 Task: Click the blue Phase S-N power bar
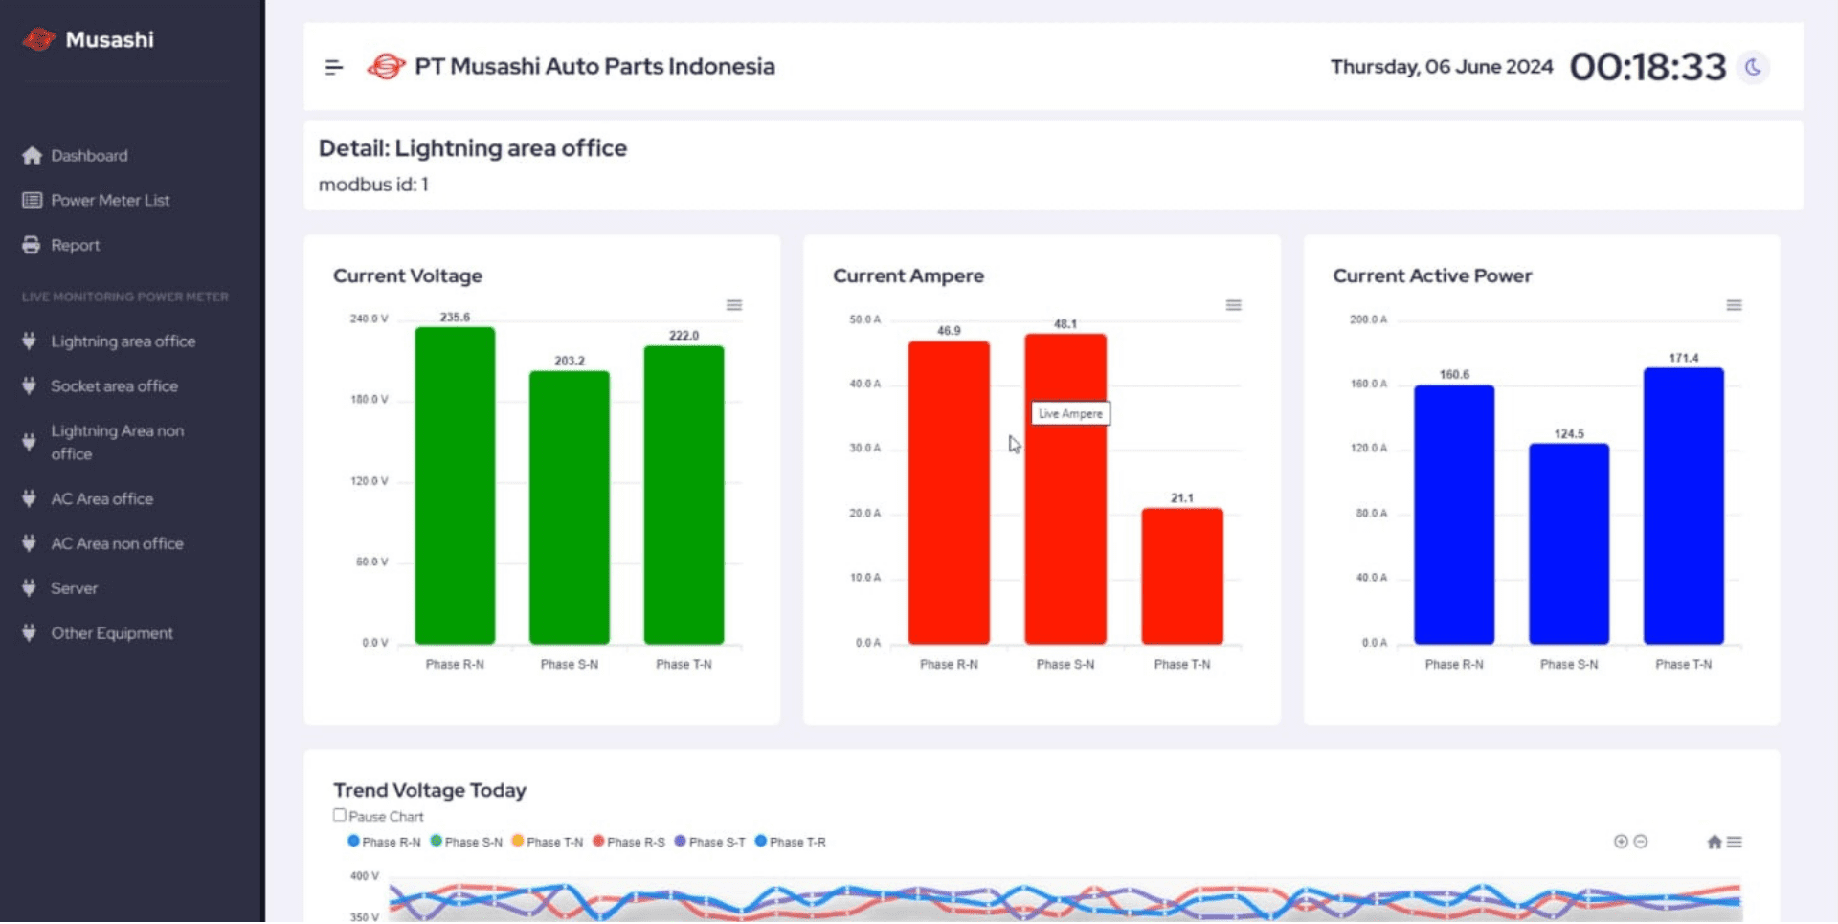tap(1569, 544)
